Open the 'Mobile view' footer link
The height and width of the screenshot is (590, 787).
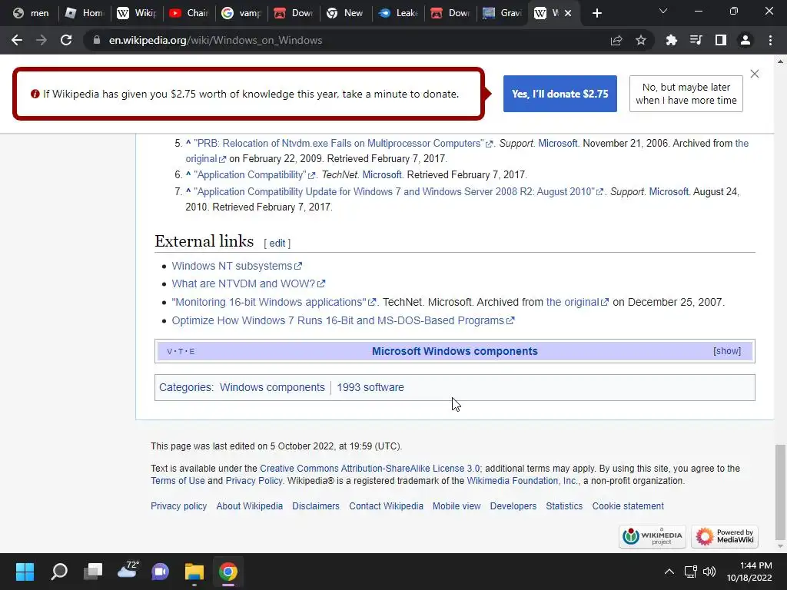pos(457,506)
